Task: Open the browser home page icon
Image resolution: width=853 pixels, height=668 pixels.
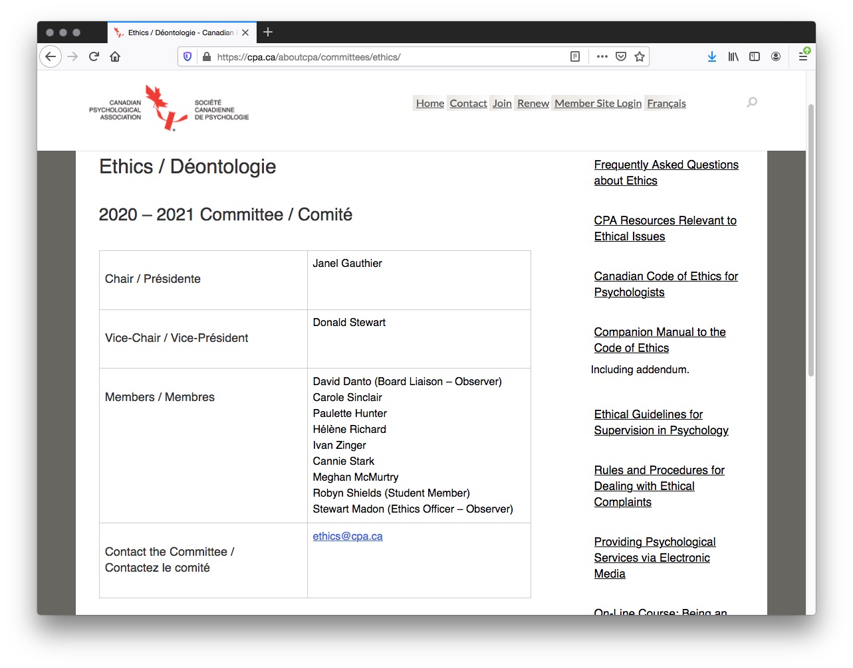Action: pyautogui.click(x=115, y=56)
